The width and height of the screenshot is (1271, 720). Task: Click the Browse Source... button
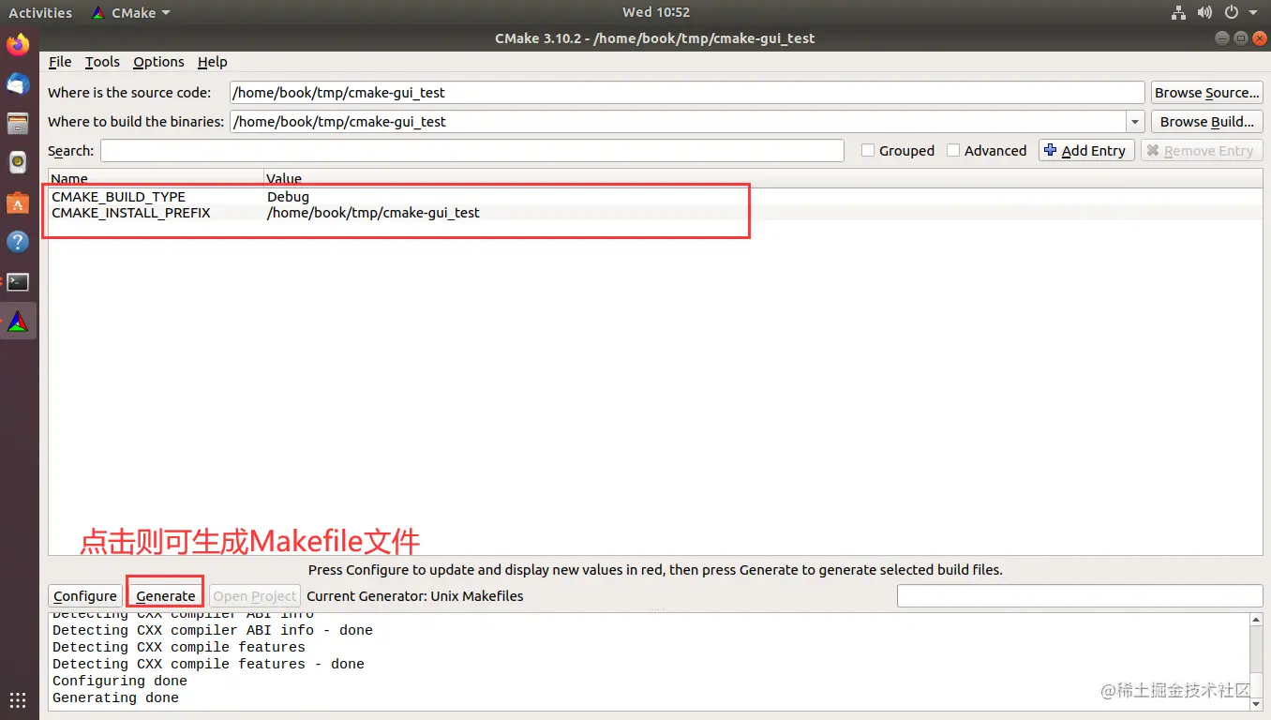pos(1207,93)
